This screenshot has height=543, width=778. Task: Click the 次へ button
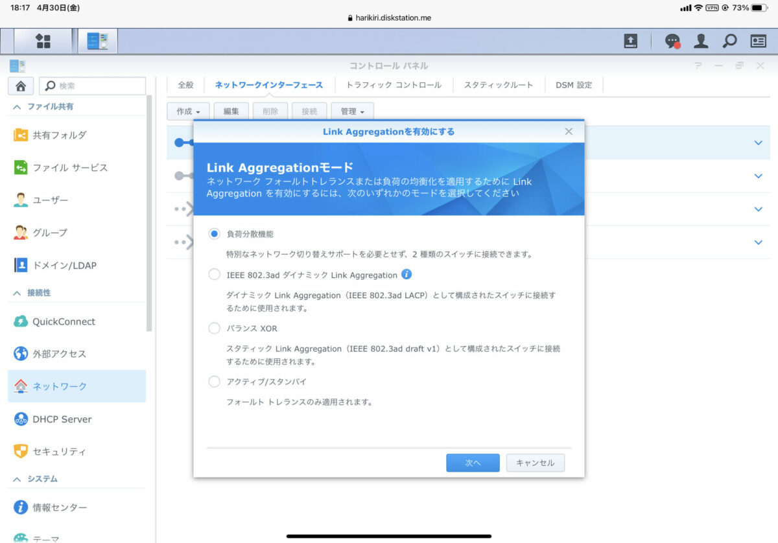473,463
